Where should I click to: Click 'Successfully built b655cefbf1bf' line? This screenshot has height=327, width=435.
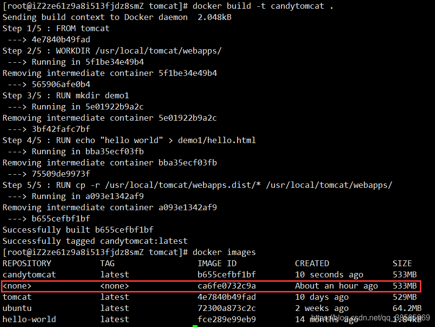[x=78, y=230]
